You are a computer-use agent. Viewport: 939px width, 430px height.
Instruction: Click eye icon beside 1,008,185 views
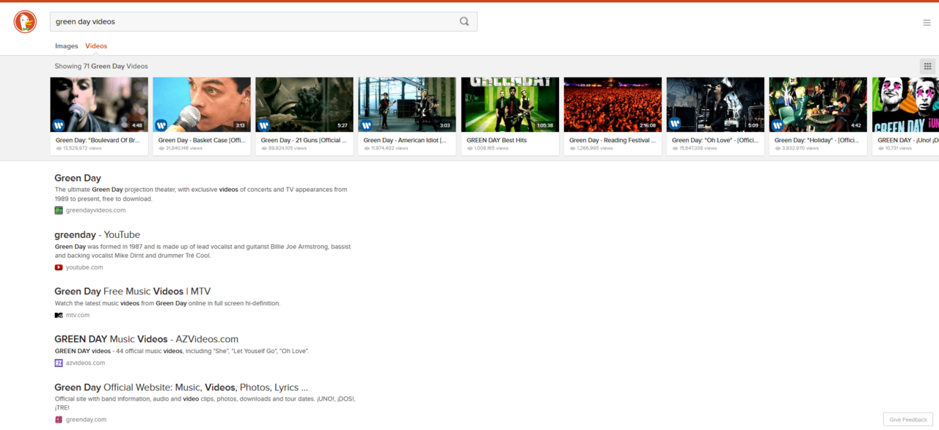pos(469,148)
